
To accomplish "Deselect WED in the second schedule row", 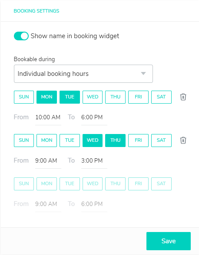I will pos(93,141).
